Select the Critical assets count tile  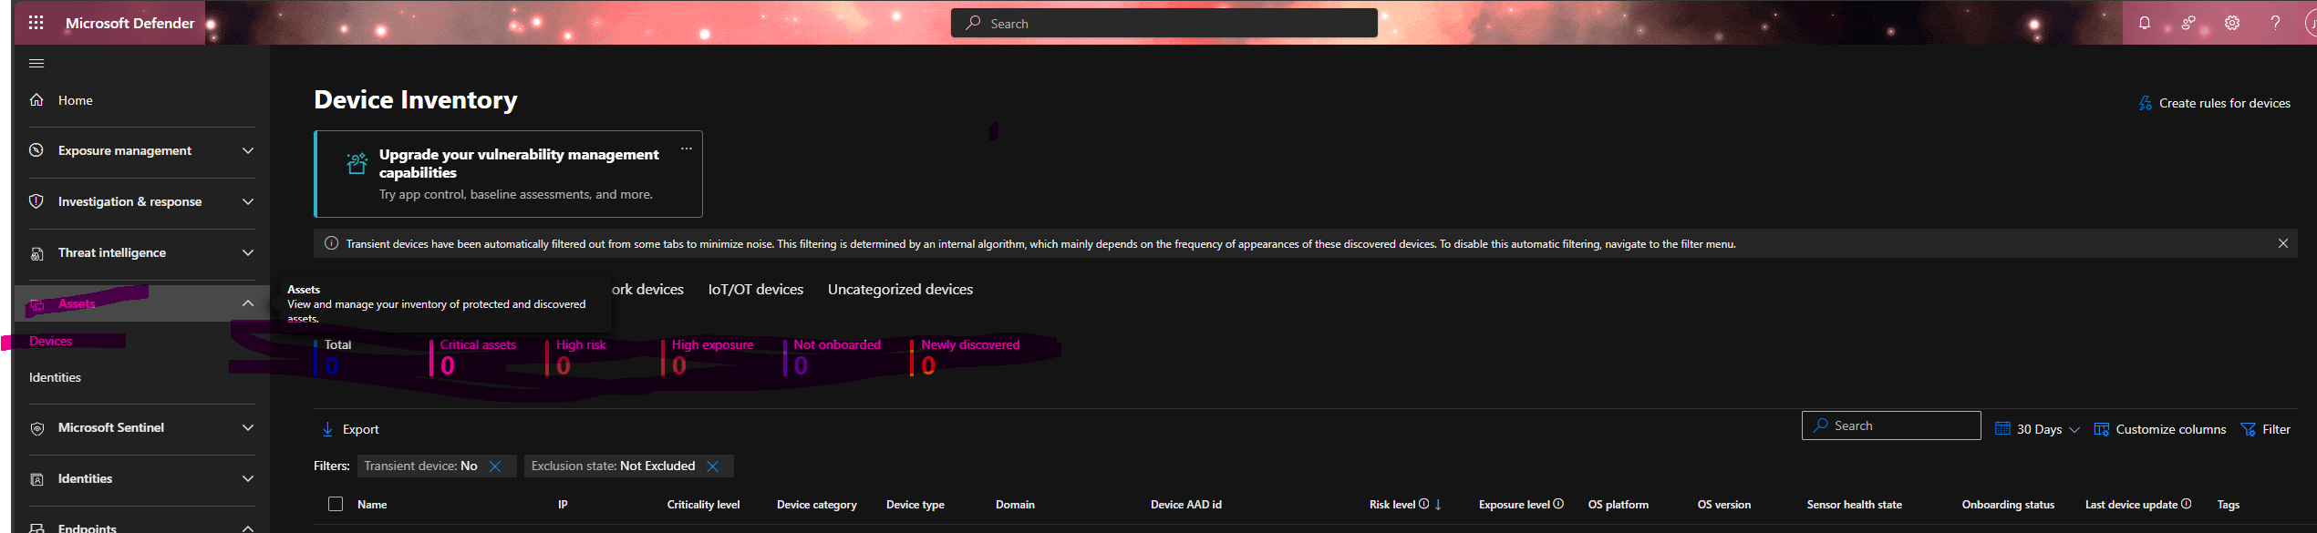pos(474,357)
